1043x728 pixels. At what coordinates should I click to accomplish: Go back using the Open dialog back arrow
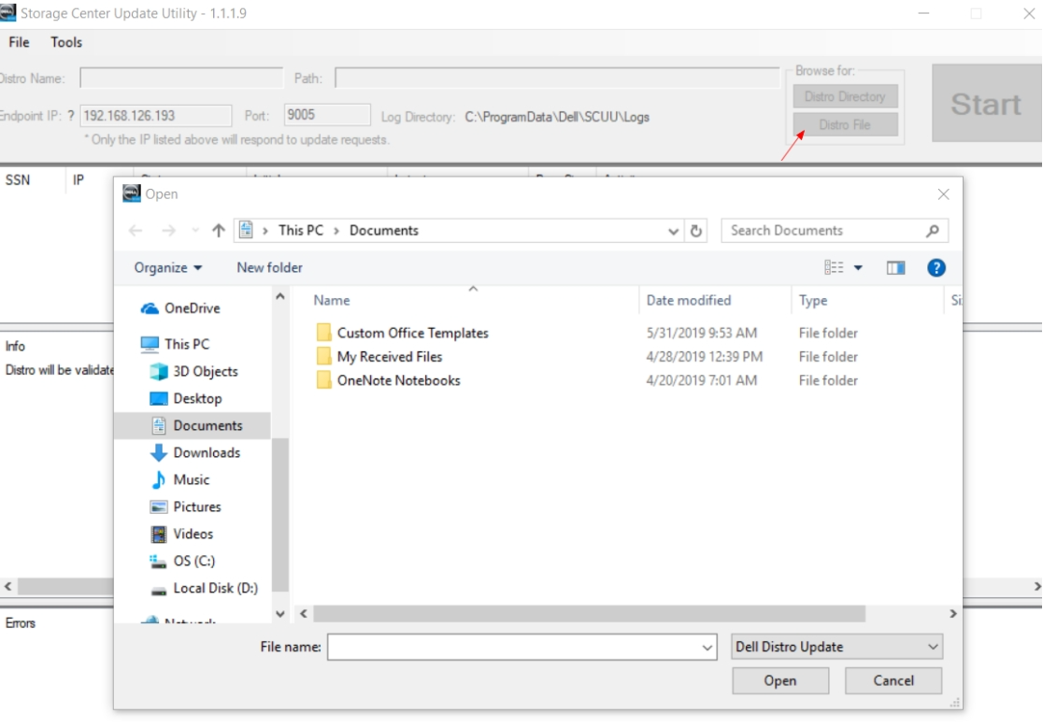pos(136,231)
